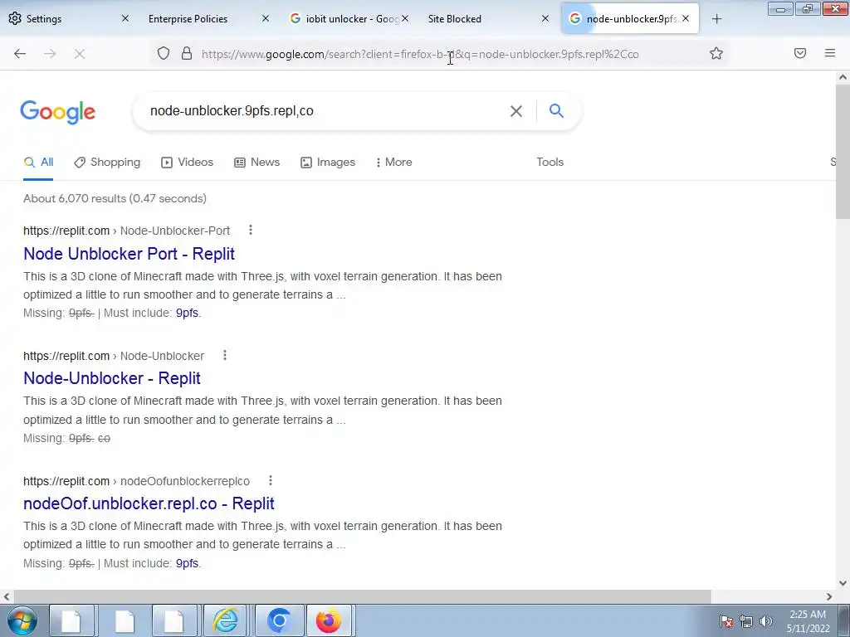Open first blank document taskbar item
The image size is (850, 637).
pyautogui.click(x=71, y=620)
